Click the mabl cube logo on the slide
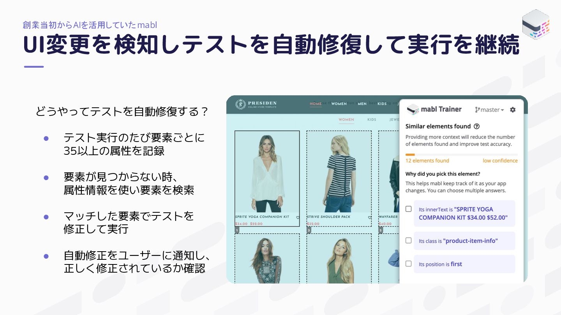The width and height of the screenshot is (561, 315). [536, 24]
